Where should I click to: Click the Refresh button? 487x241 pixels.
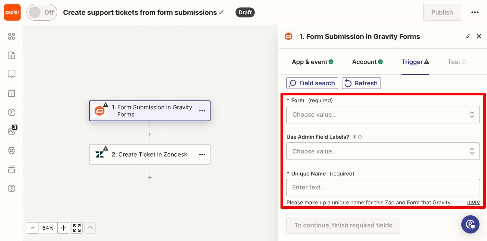pyautogui.click(x=361, y=83)
